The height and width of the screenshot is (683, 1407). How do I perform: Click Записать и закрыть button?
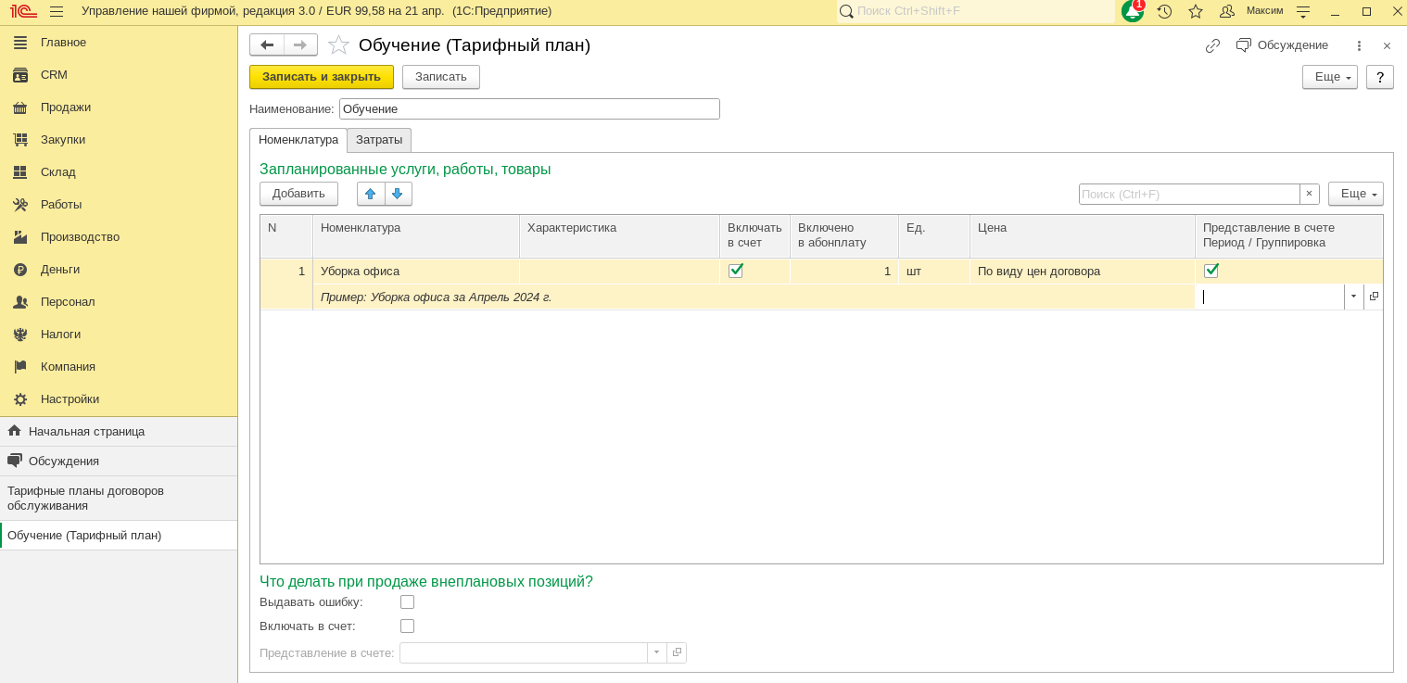pos(322,77)
